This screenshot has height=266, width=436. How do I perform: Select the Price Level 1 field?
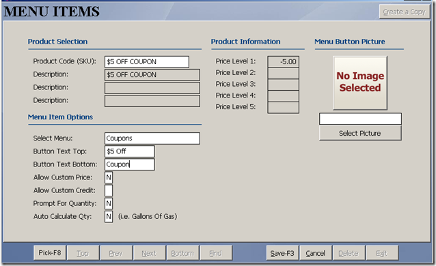pyautogui.click(x=284, y=61)
